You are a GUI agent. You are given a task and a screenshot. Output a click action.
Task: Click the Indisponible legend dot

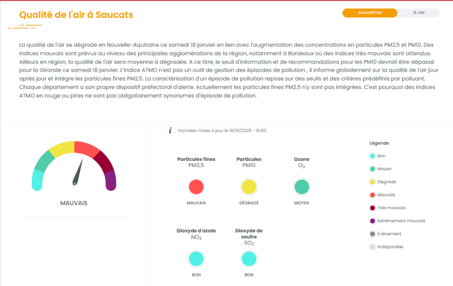[x=372, y=247]
